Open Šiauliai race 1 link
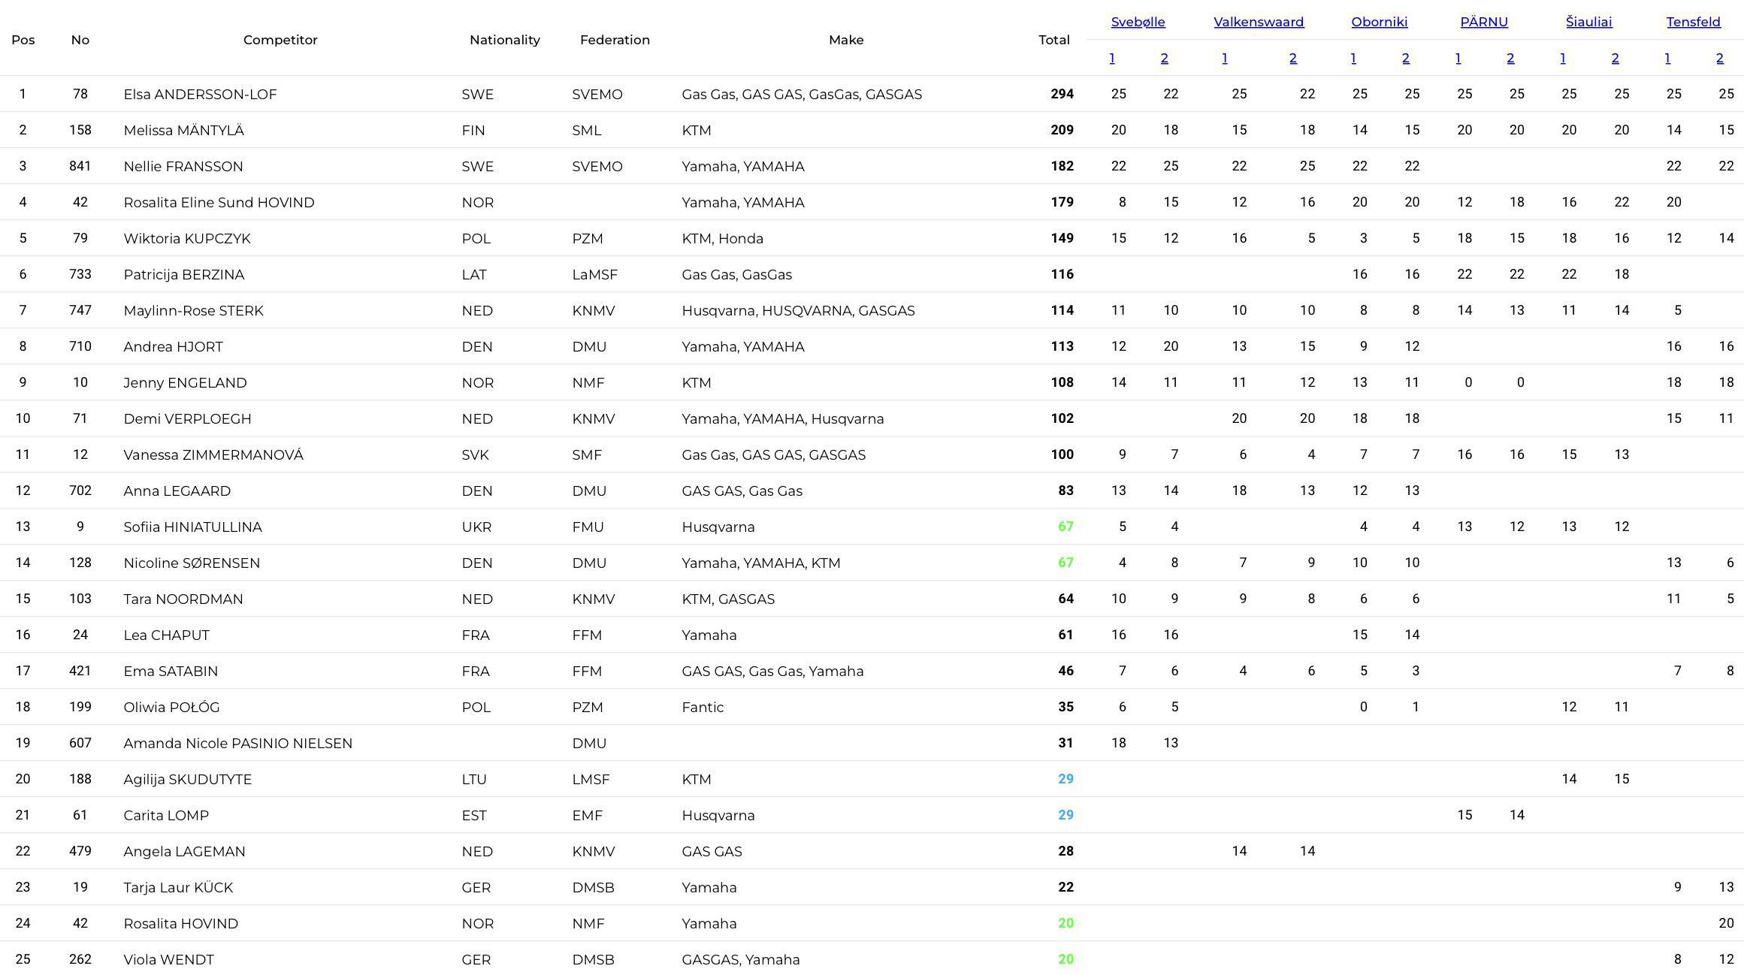The height and width of the screenshot is (975, 1744). tap(1563, 58)
